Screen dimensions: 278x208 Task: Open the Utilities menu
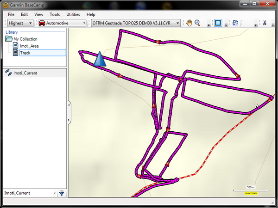[x=73, y=14]
